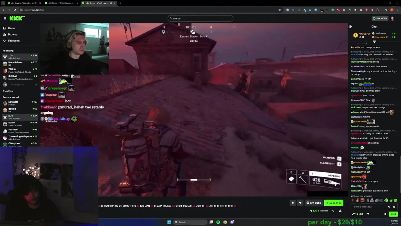
Task: Open qoqsik recommended channel
Action: [x=20, y=110]
